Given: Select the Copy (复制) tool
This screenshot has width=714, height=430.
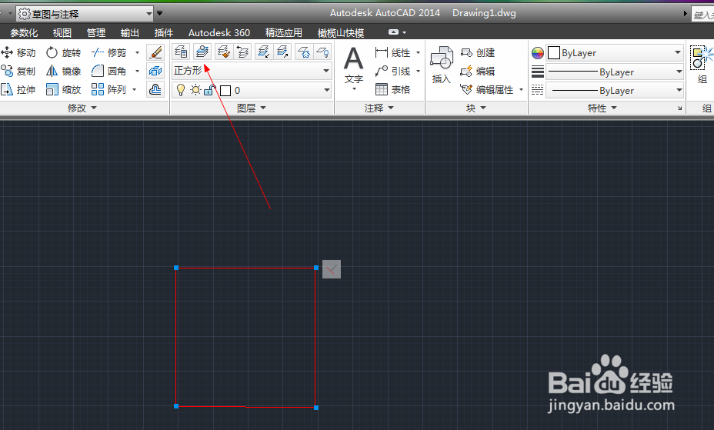Looking at the screenshot, I should point(18,72).
